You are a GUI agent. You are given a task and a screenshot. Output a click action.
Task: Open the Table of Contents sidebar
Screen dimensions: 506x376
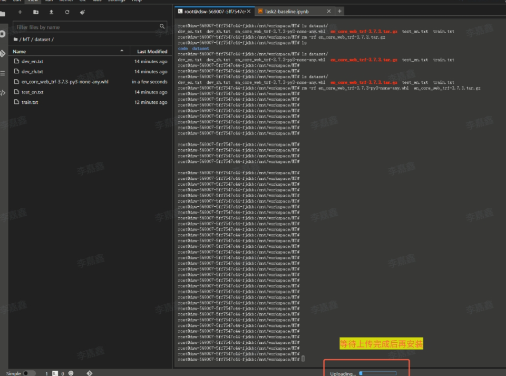3,73
